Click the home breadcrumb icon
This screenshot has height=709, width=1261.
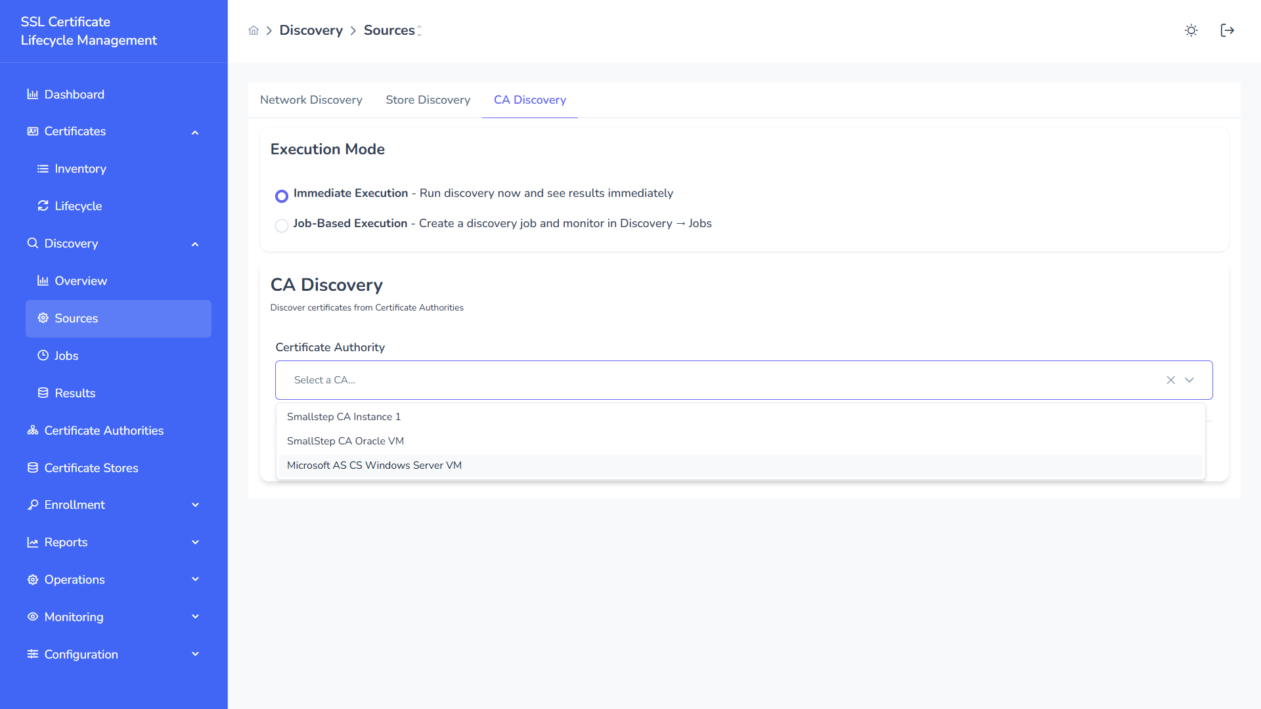coord(254,30)
